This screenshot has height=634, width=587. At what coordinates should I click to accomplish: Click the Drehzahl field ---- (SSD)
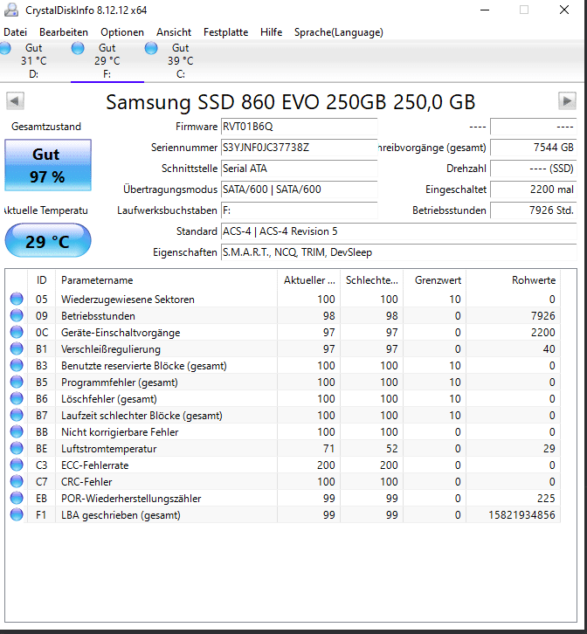[x=533, y=169]
